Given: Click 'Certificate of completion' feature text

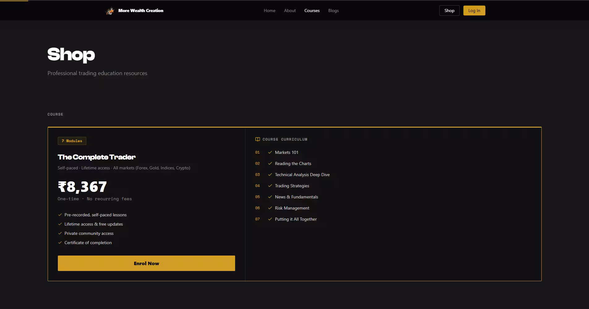Looking at the screenshot, I should coord(88,243).
